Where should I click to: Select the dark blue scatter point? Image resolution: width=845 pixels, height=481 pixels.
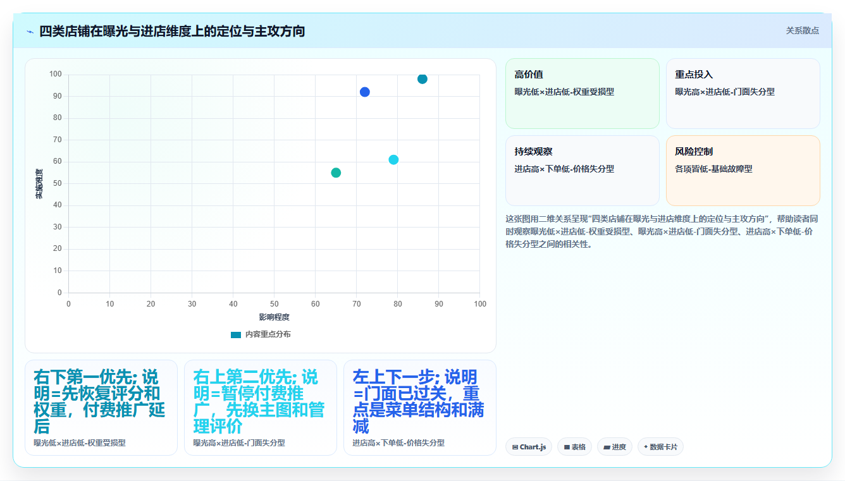364,92
